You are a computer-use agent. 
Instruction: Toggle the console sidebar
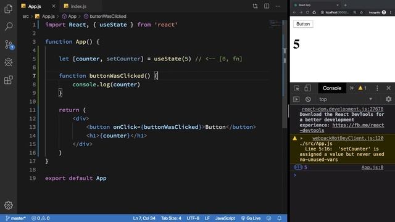(x=296, y=99)
